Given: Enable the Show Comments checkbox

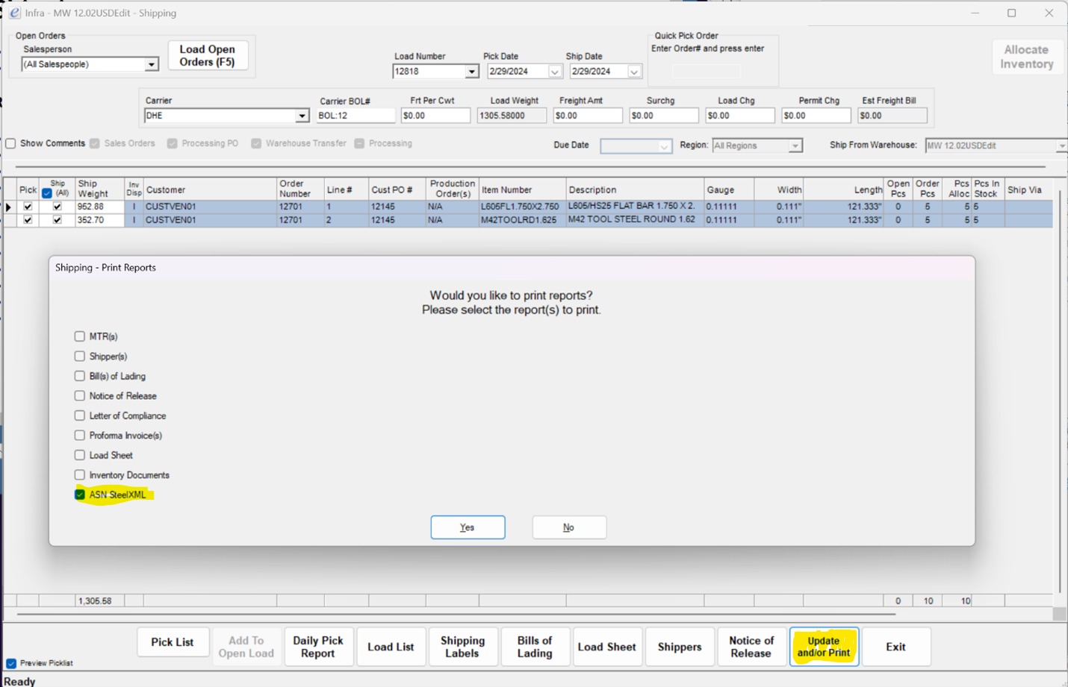Looking at the screenshot, I should point(10,144).
